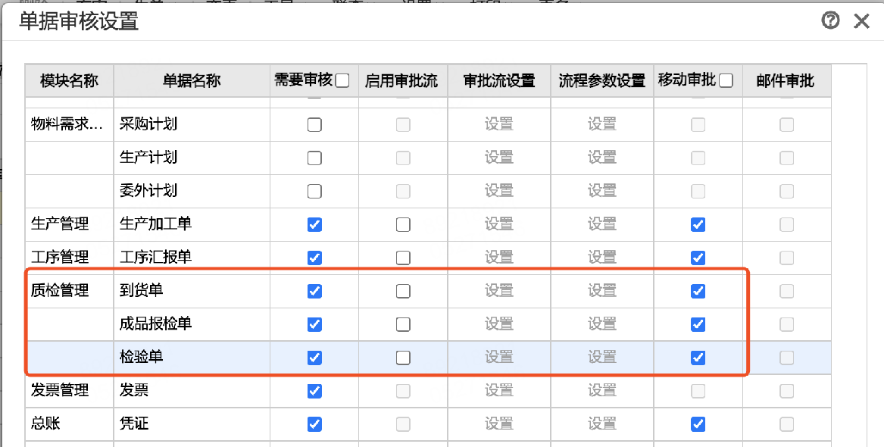Click the 模块名称 column header
884x447 pixels.
pos(69,80)
